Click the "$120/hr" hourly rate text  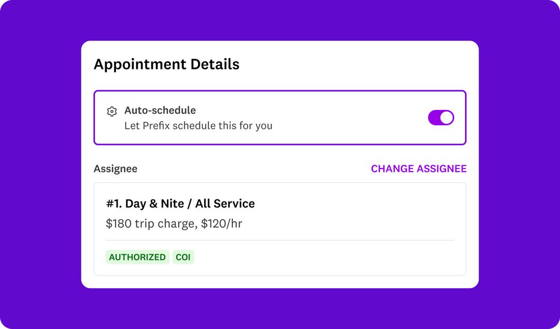pos(221,224)
